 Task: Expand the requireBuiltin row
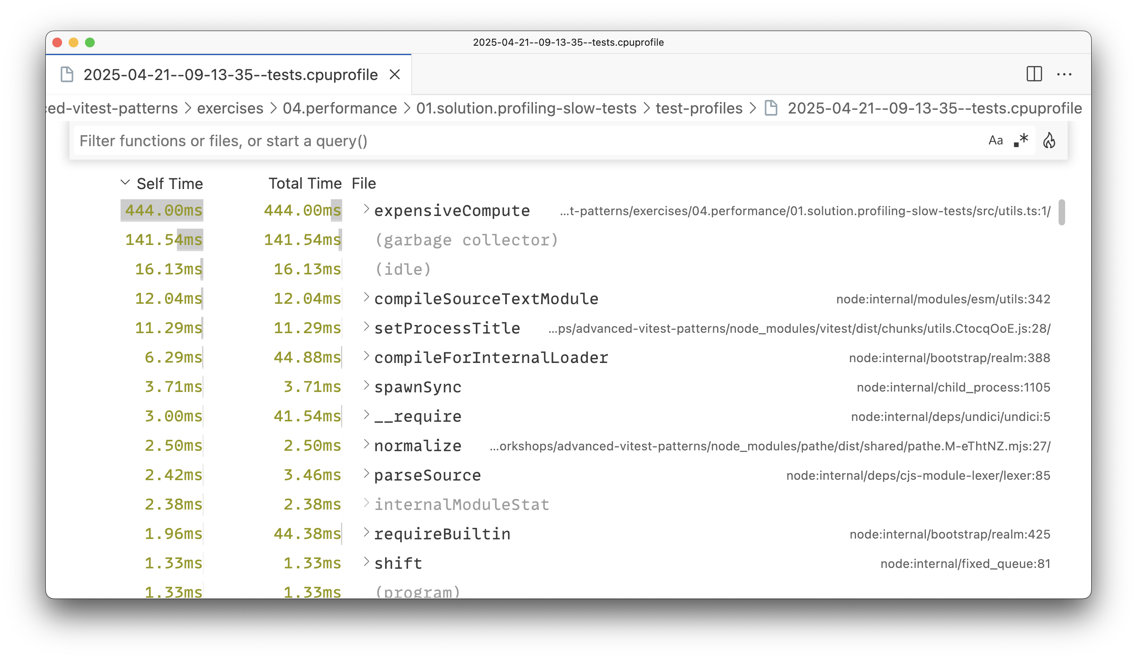[366, 533]
